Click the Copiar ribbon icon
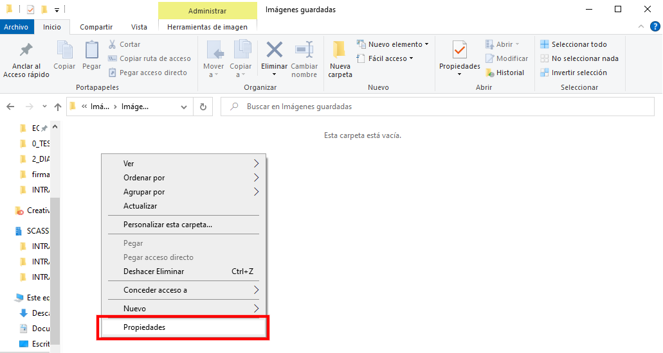 click(x=64, y=50)
